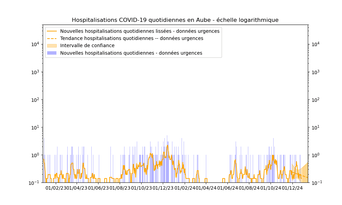Image resolution: width=342 pixels, height=205 pixels.
Task: Click x-axis label 01/12/23
Action: 163,188
